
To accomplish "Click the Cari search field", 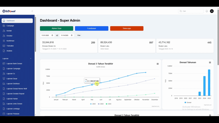I will (191, 11).
